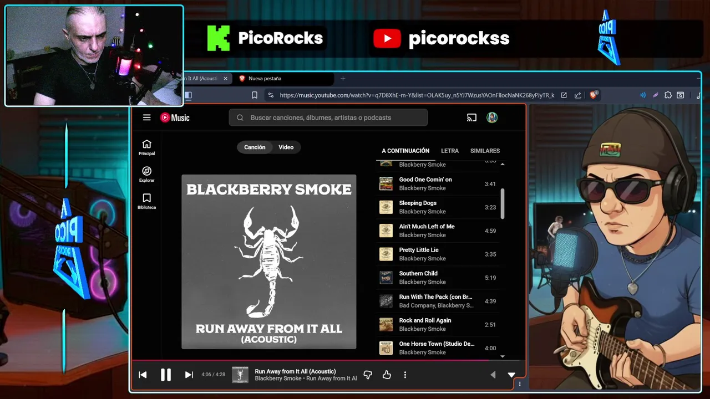Click the share icon in address bar
The image size is (710, 399).
[578, 95]
